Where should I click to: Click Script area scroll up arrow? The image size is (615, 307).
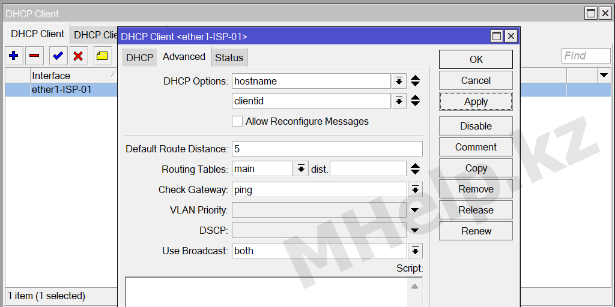[414, 287]
